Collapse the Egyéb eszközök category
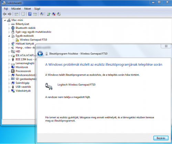 coord(9,36)
